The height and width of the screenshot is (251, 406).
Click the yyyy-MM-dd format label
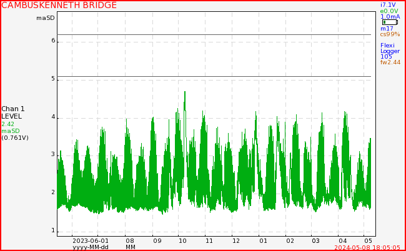pos(91,247)
